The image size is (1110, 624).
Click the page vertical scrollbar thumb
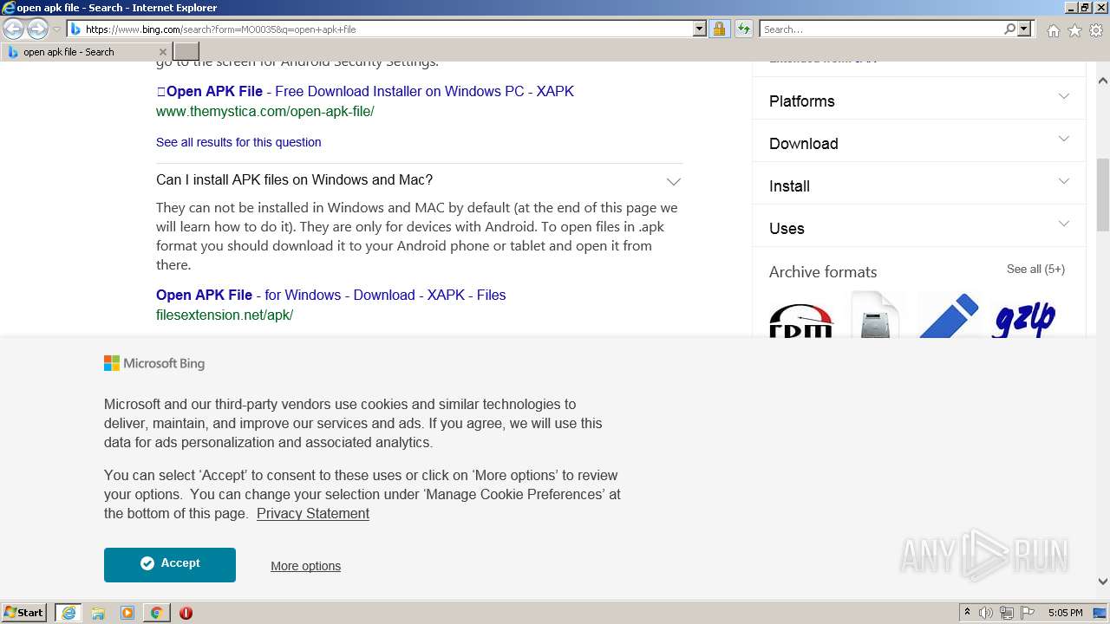pyautogui.click(x=1102, y=194)
